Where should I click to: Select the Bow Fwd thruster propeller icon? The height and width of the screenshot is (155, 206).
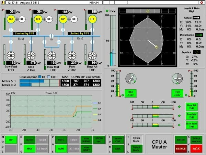click(x=11, y=55)
